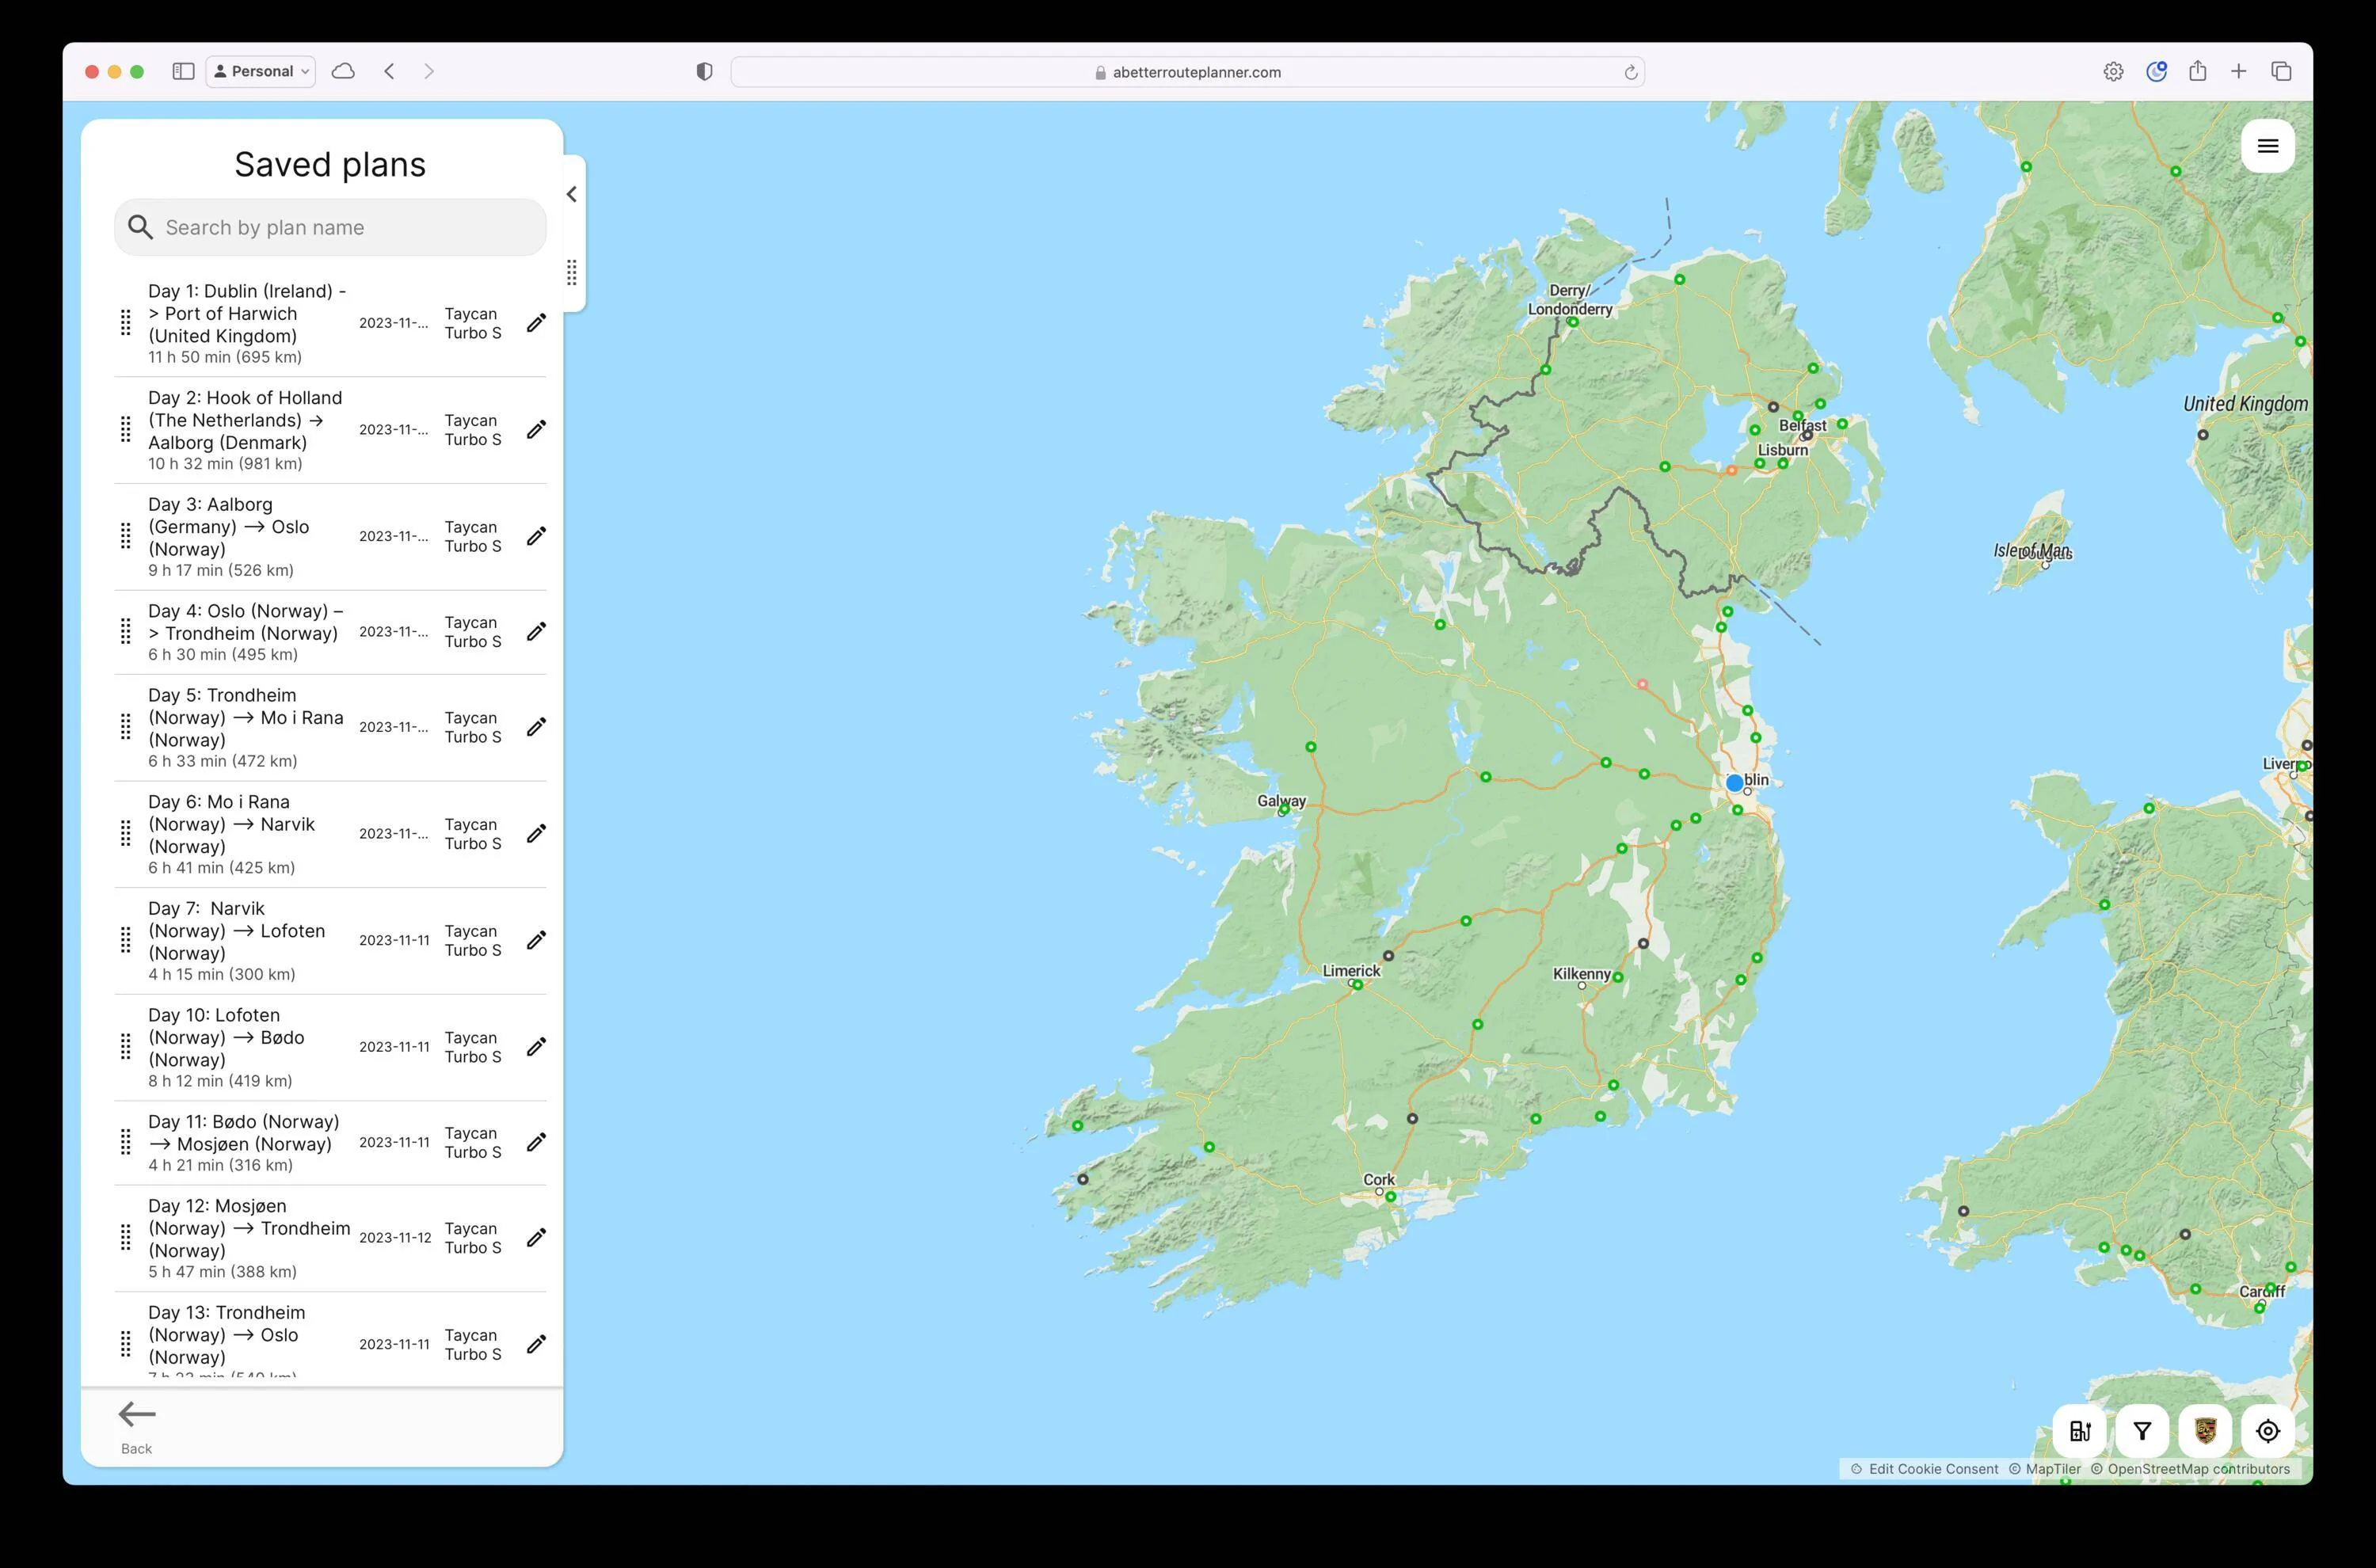Edit the Day 11 Bødo to Mosjøen plan

536,1142
